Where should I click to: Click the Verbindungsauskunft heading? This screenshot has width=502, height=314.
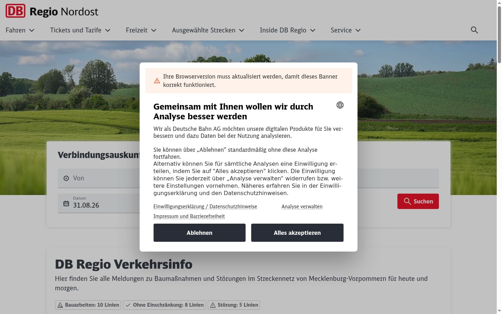(99, 155)
